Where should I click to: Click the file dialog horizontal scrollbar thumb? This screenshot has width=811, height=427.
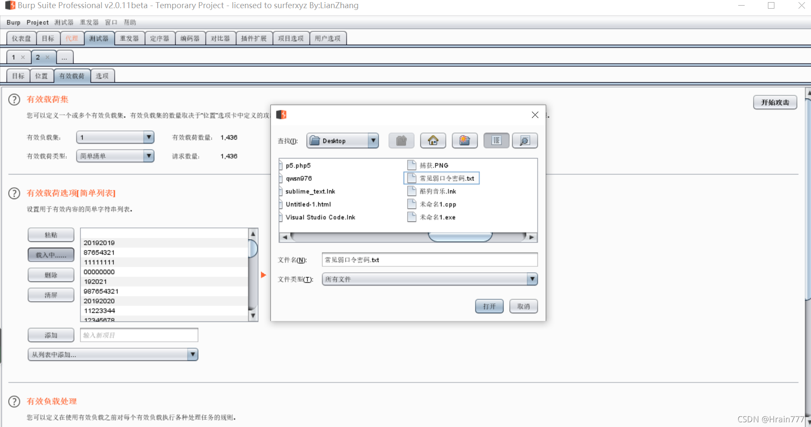[x=460, y=237]
